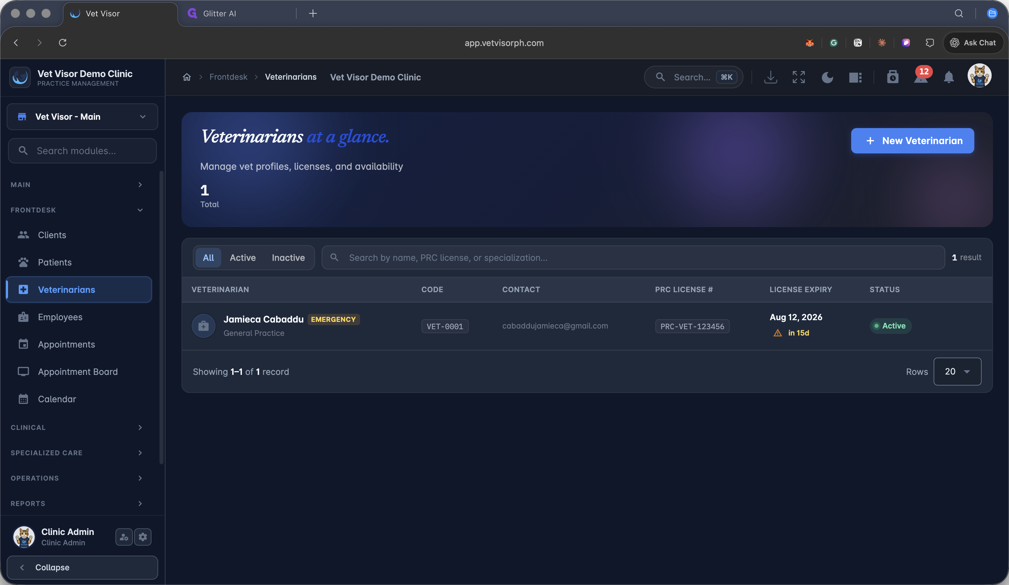Select the All filter tab
The height and width of the screenshot is (585, 1009).
click(208, 257)
